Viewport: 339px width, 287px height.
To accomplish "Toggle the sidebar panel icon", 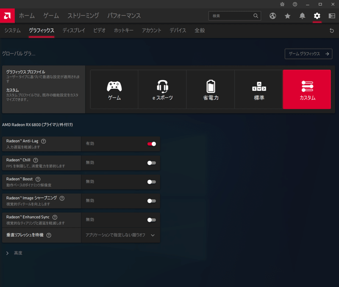I will coord(332,16).
